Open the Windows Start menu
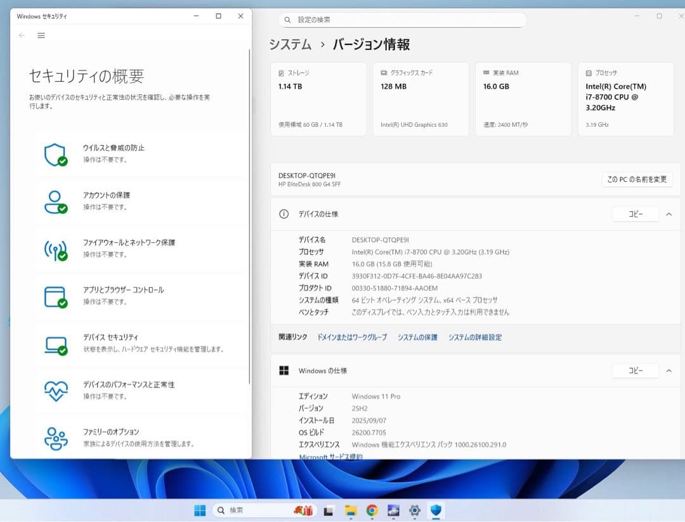 [x=199, y=511]
